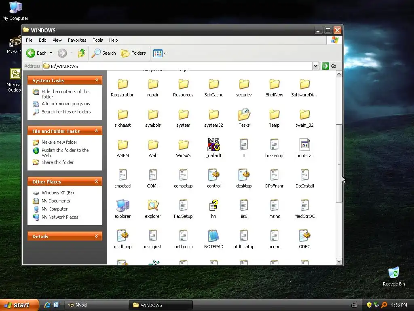
Task: Select the bootstat file icon
Action: pyautogui.click(x=305, y=145)
